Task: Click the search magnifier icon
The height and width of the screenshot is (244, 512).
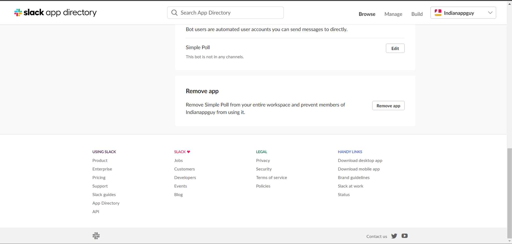Action: 174,13
